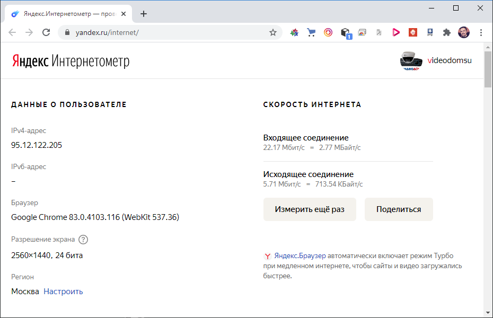Screen dimensions: 493x318
Task: Click the videodomsu username
Action: click(x=450, y=60)
